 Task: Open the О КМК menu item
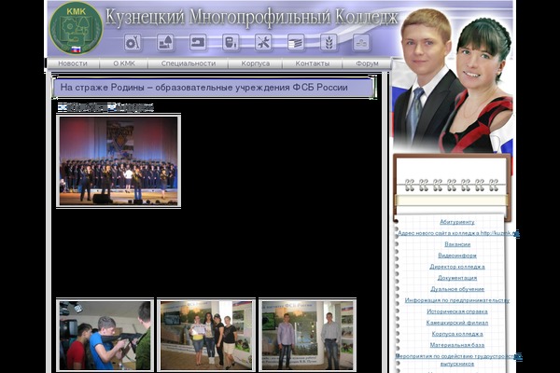click(124, 63)
